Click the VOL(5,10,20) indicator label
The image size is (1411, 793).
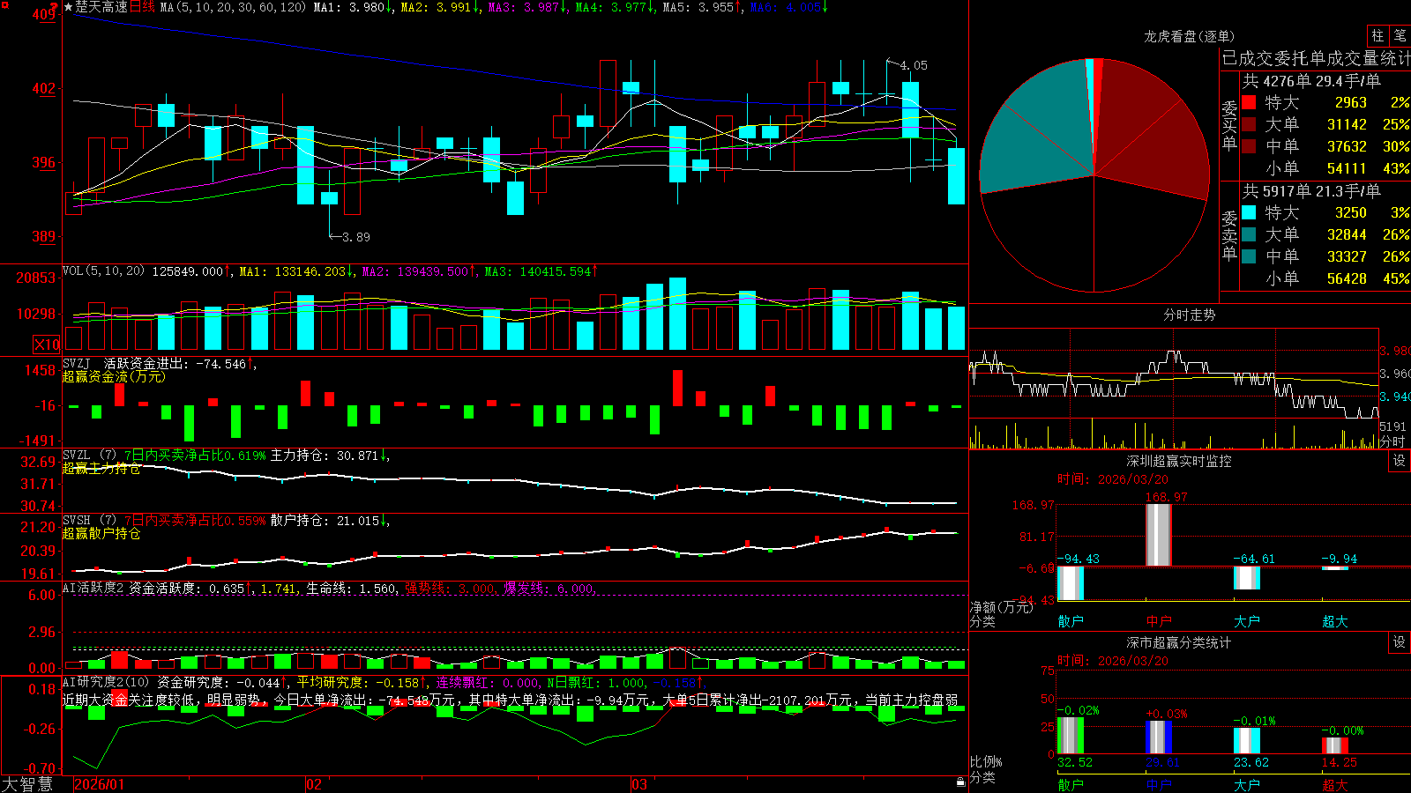coord(103,271)
